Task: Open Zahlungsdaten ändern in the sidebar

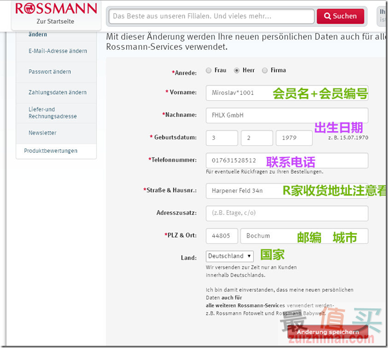Action: [57, 92]
